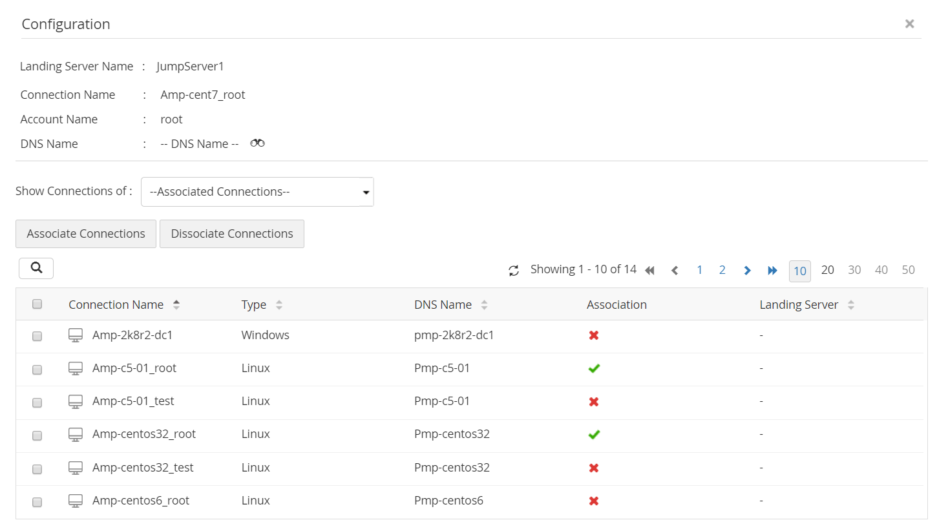This screenshot has height=531, width=948.
Task: Check the box for Amp-c5-01_root row
Action: tap(37, 370)
